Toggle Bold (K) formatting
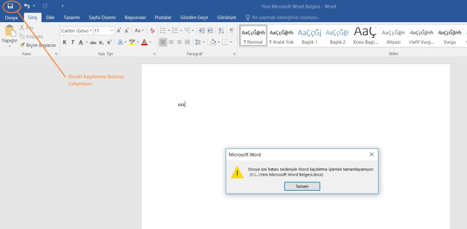Screen dimensions: 467x229 (x=65, y=43)
